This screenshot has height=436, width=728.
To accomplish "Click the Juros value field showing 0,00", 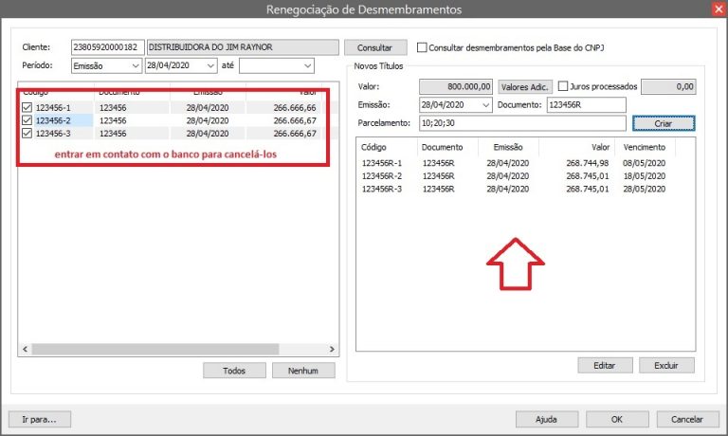I will (668, 86).
